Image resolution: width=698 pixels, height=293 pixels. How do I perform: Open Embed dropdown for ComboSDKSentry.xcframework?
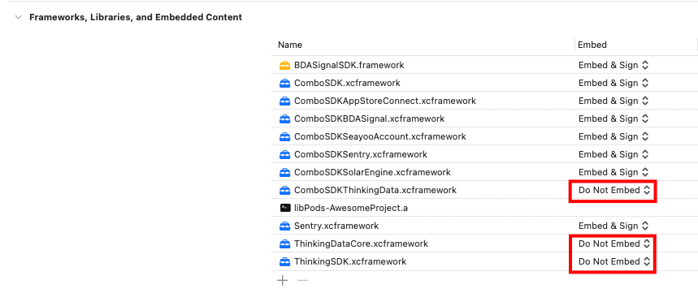613,154
